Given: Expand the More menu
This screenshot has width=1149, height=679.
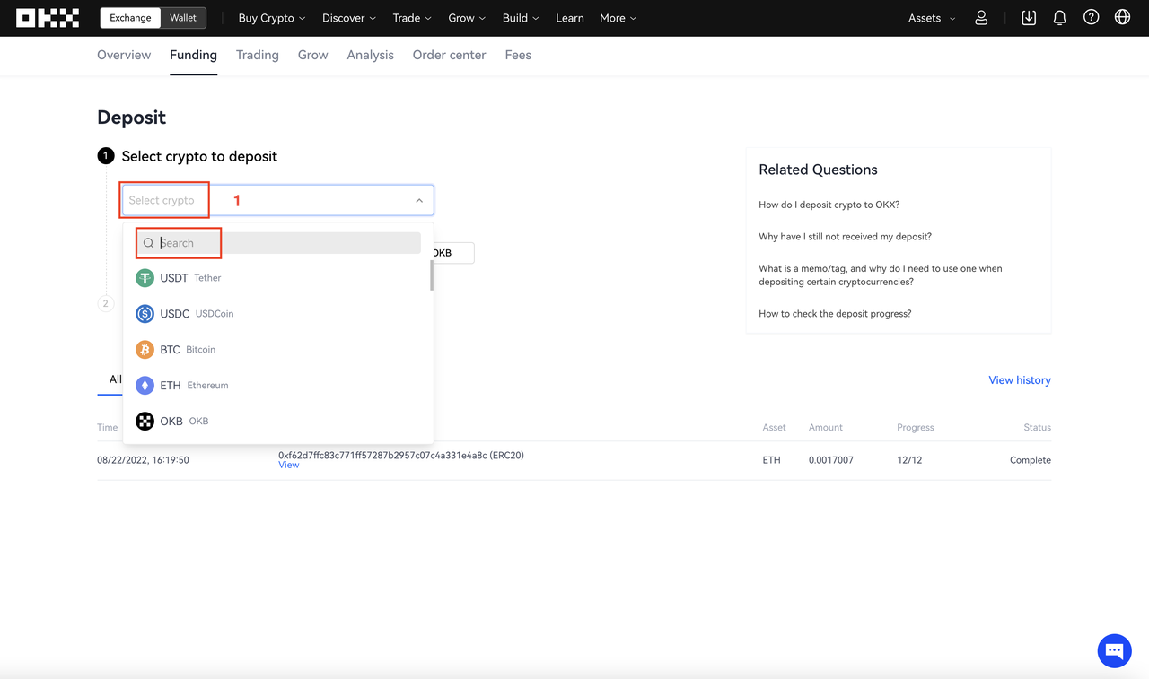Looking at the screenshot, I should point(618,18).
